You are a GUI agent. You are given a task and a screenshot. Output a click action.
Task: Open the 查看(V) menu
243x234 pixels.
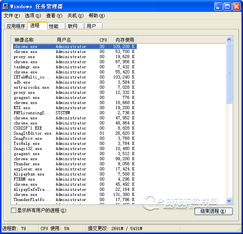click(x=54, y=16)
